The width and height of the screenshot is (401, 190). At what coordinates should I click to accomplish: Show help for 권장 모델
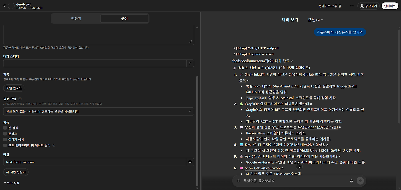pyautogui.click(x=20, y=99)
